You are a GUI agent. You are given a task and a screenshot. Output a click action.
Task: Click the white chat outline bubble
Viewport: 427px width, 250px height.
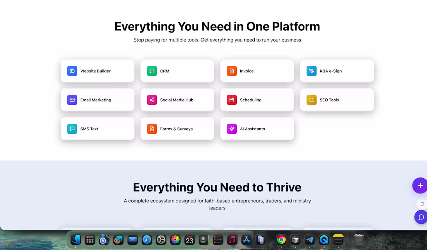(x=422, y=204)
